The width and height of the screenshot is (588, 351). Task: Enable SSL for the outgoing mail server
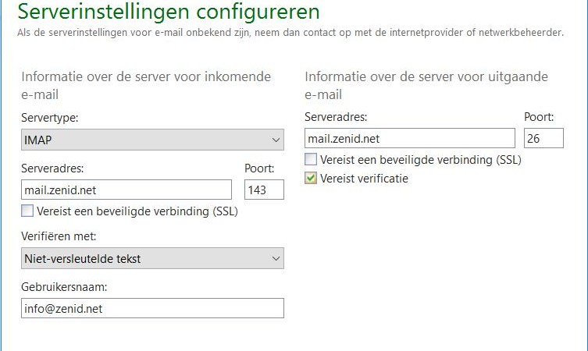tap(311, 159)
